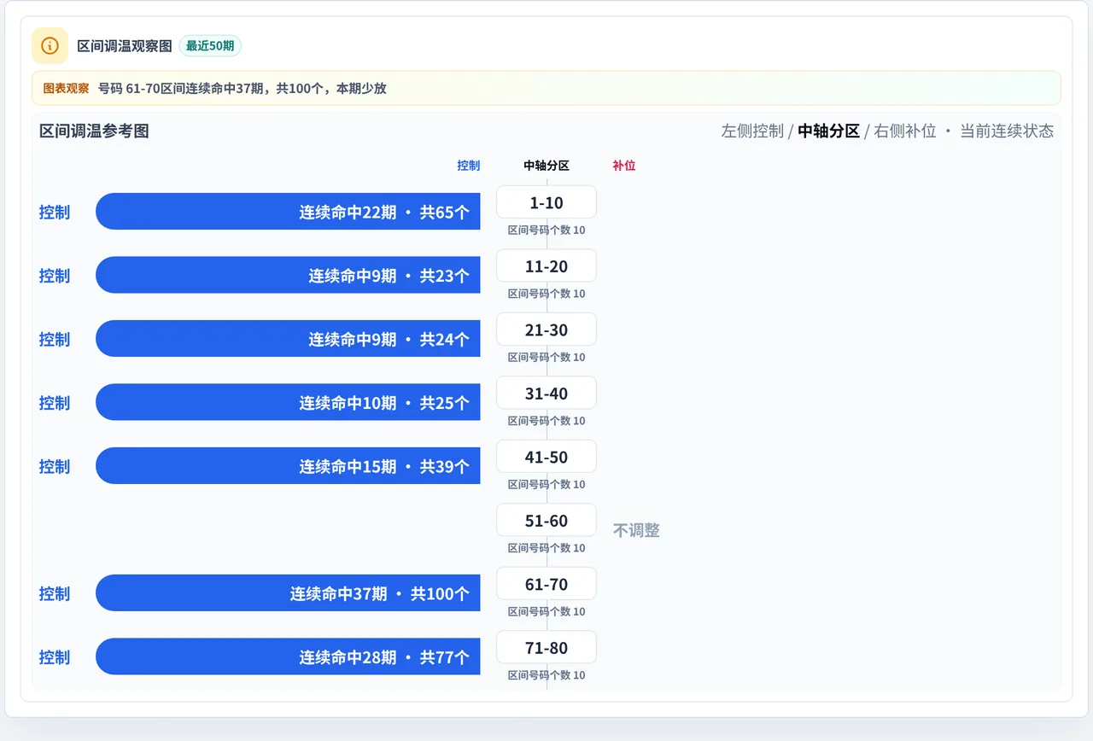
Task: Click the text 号码 61-70区间连续命中37期，共100个，本期少放
Action: [242, 88]
